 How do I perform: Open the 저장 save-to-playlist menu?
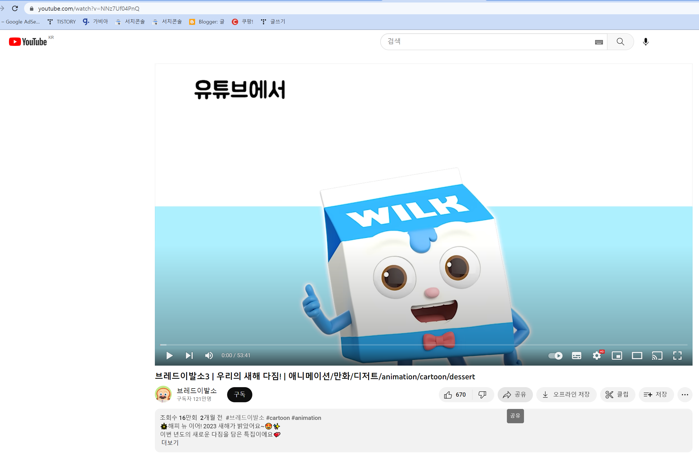[x=656, y=395]
